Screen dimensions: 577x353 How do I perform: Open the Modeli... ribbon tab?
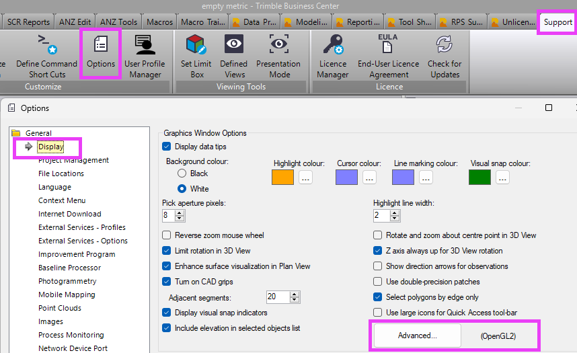click(306, 22)
